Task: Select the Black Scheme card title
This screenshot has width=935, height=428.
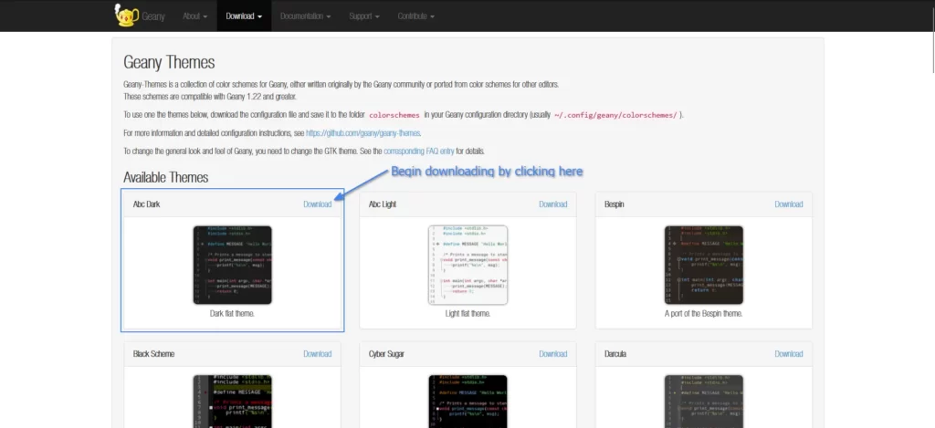Action: pos(153,353)
